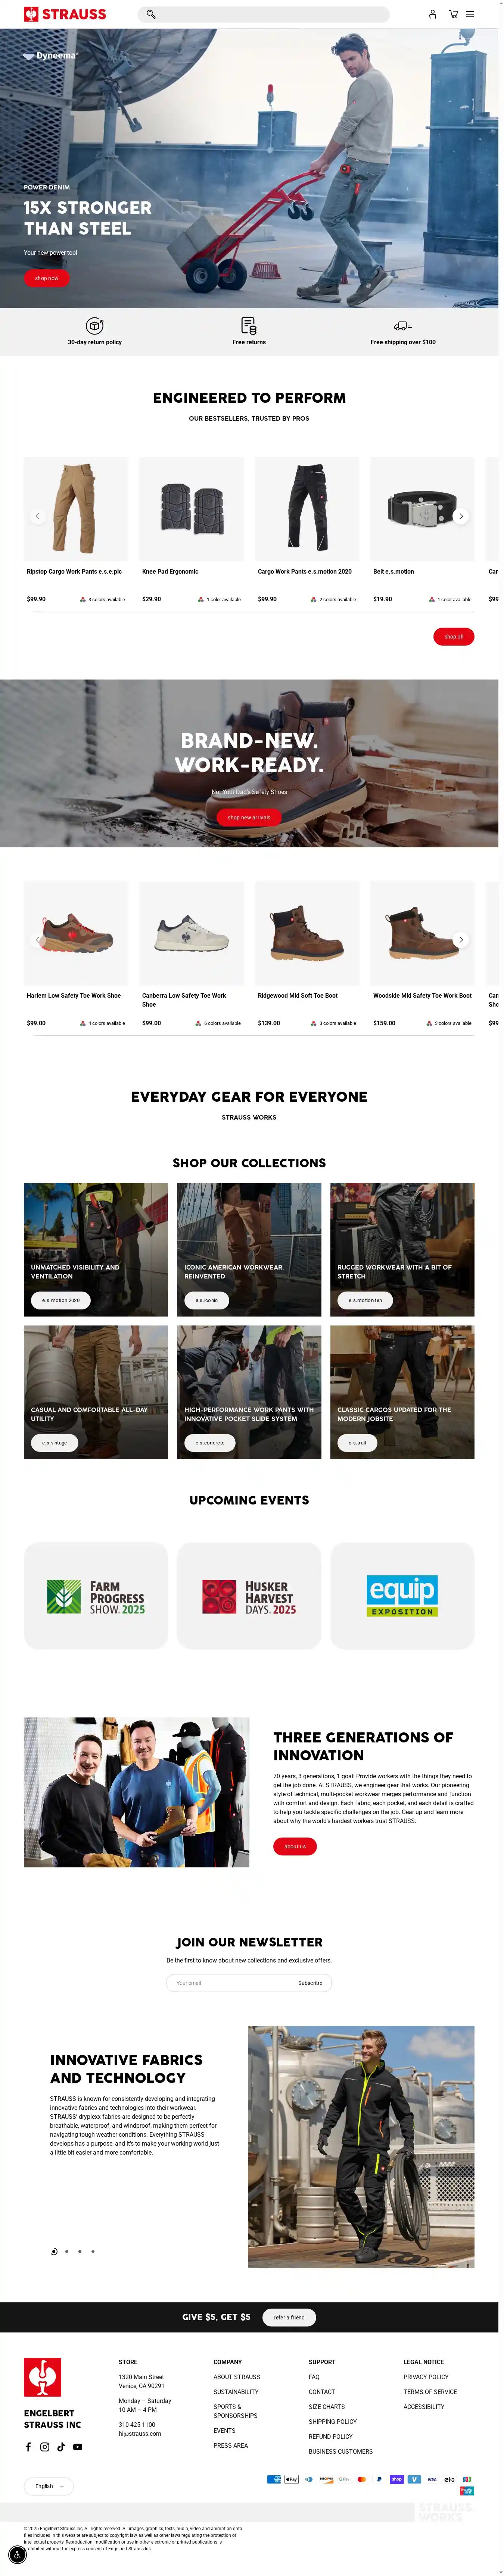Select the third slideshow dot
The height and width of the screenshot is (2576, 504).
(x=80, y=2251)
